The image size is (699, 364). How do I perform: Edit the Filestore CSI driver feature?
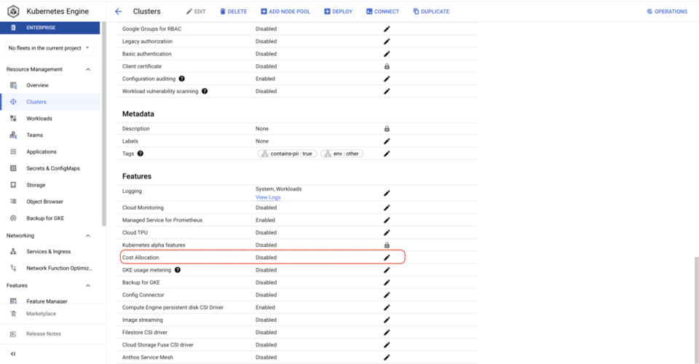387,333
